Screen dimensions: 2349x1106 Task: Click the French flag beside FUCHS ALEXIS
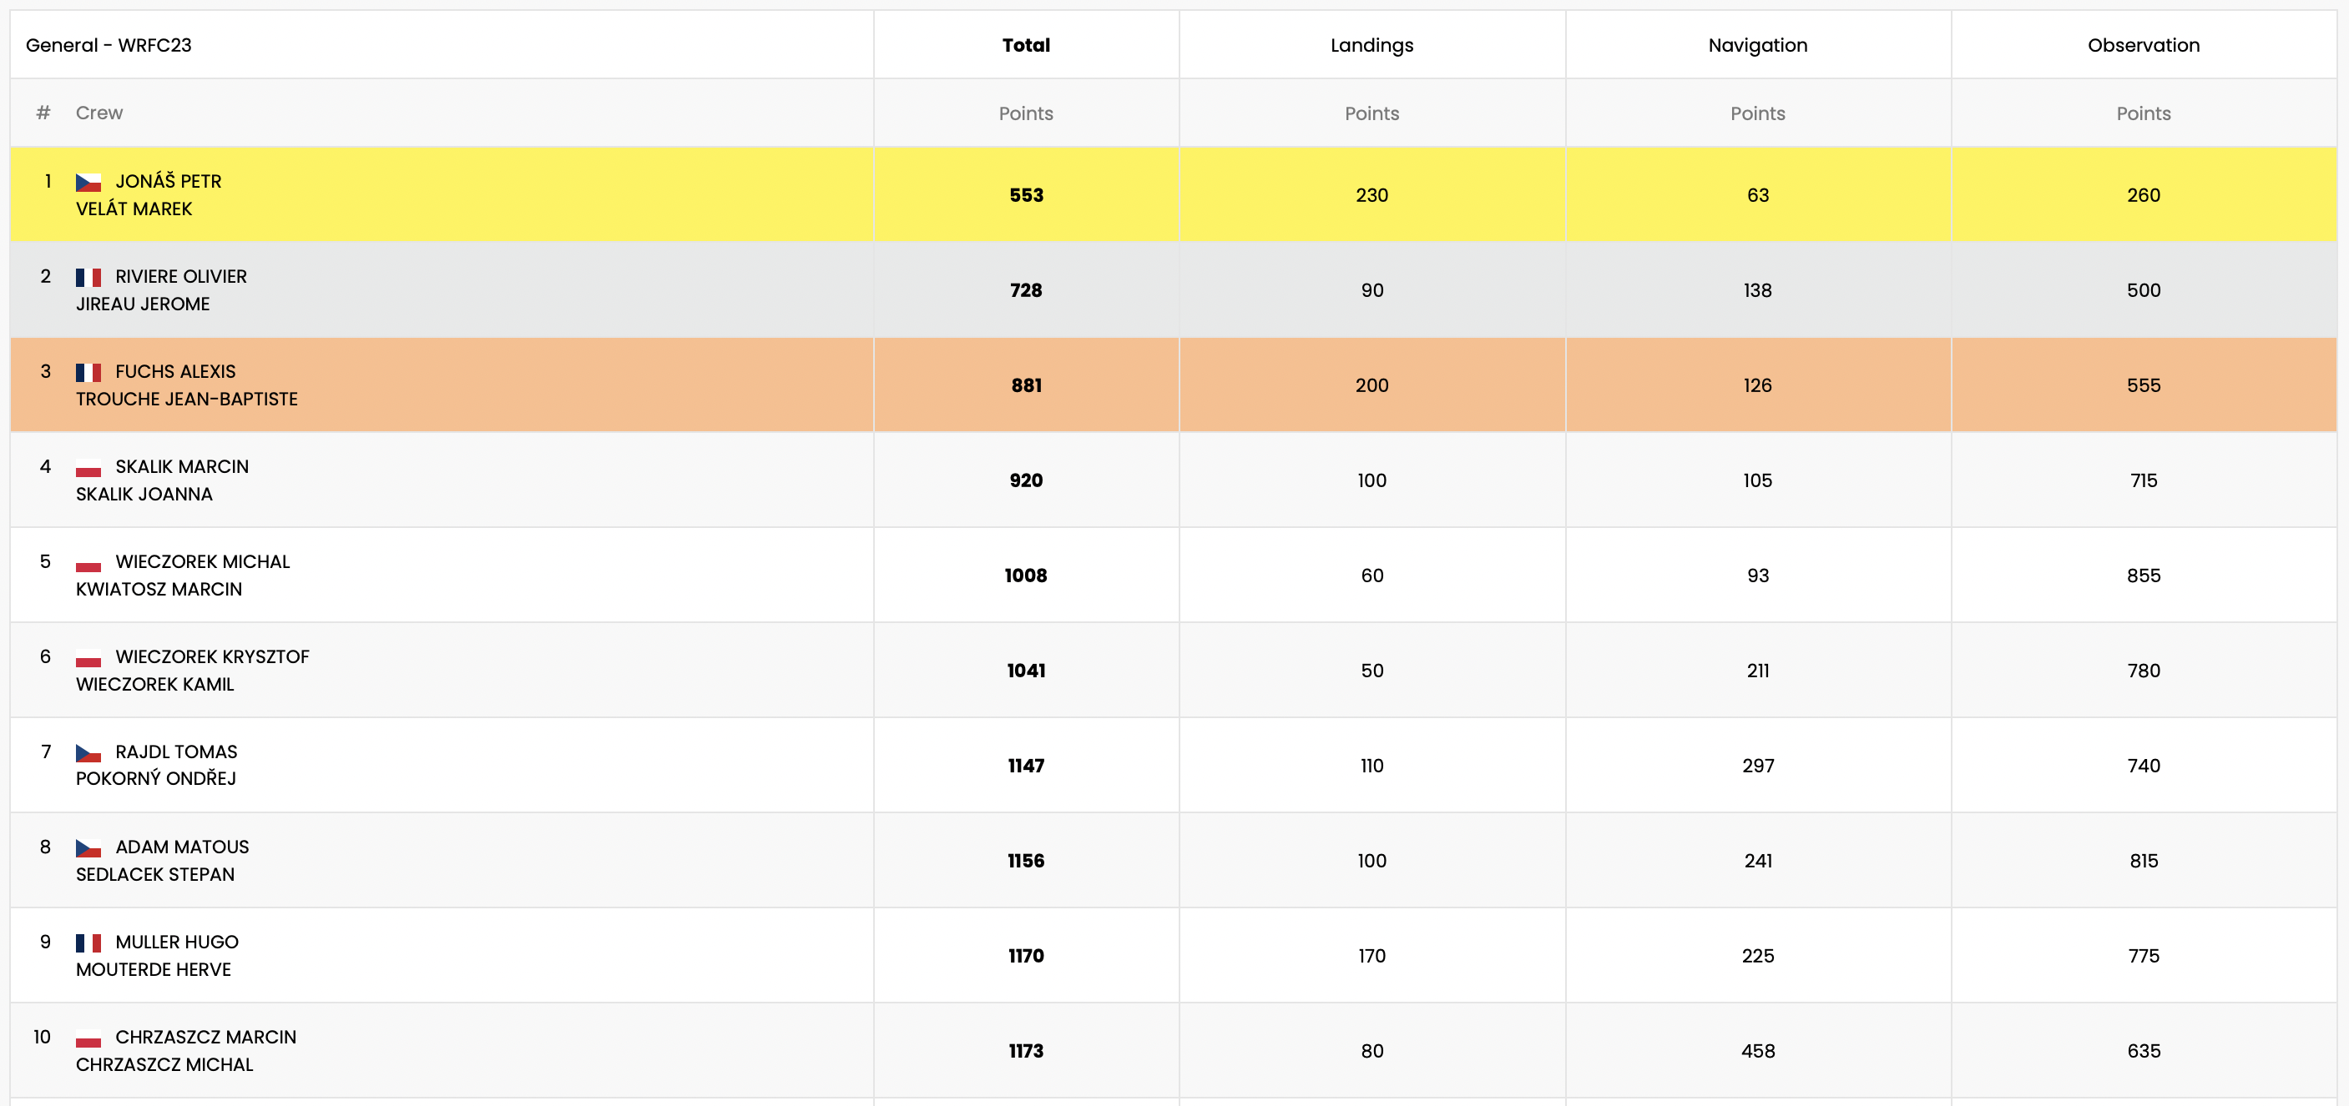pyautogui.click(x=88, y=372)
